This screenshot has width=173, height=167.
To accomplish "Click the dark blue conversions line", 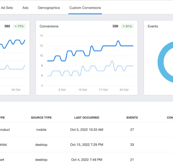I will point(90,51).
